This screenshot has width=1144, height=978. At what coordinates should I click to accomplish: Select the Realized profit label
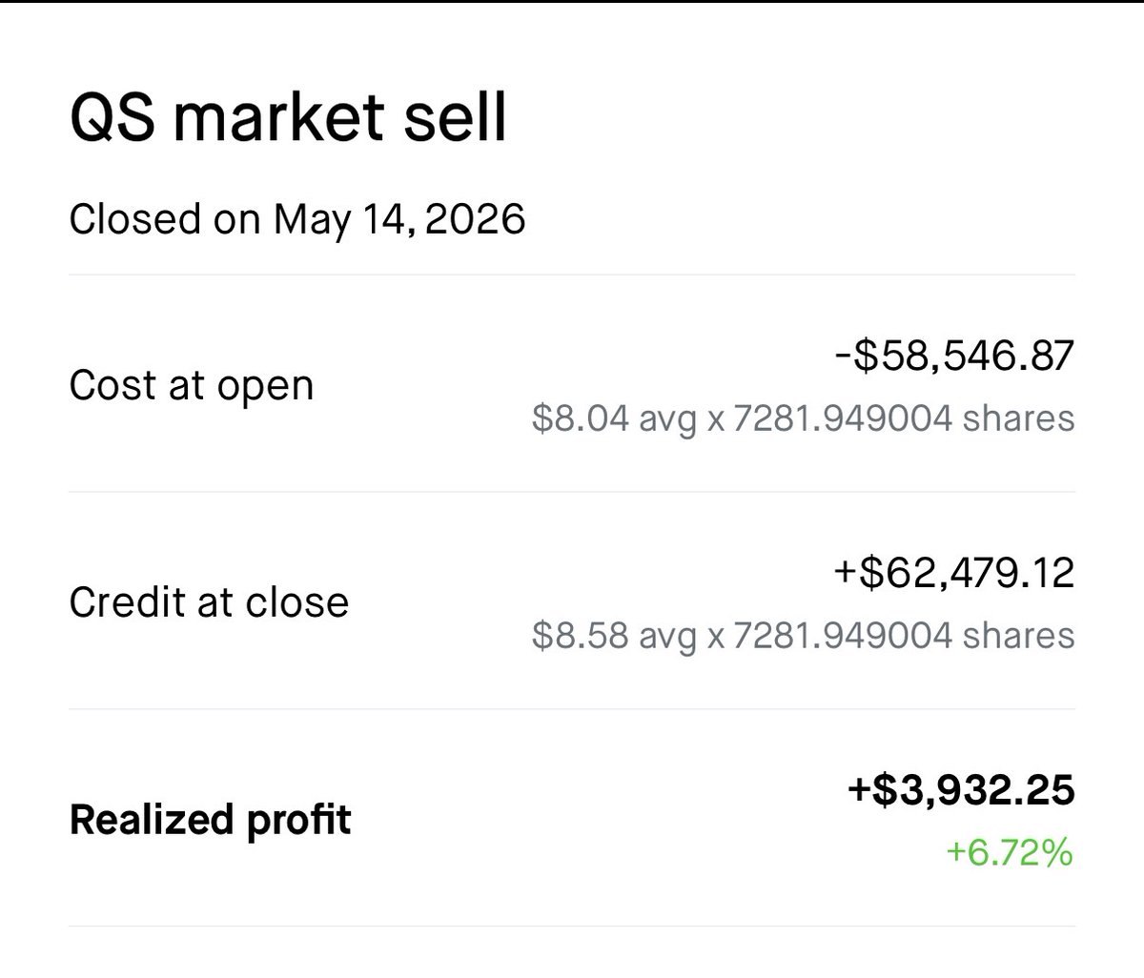tap(211, 820)
